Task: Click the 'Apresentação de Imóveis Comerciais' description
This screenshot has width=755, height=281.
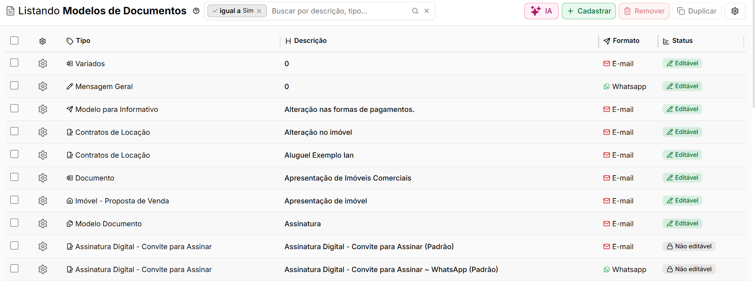Action: click(348, 178)
